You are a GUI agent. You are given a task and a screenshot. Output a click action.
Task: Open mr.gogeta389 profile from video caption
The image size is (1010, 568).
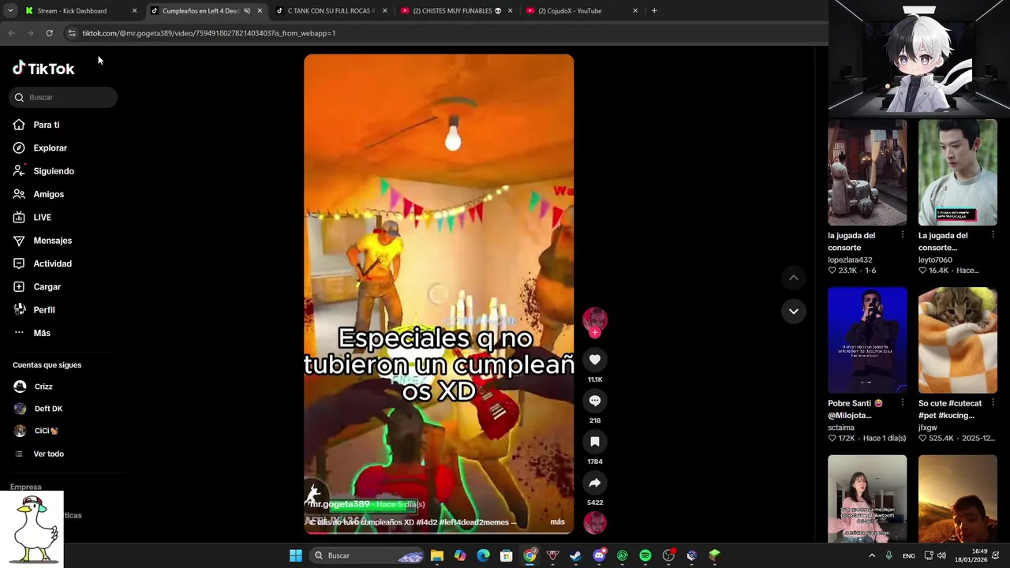point(340,504)
